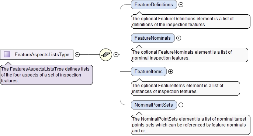Expand the NominalPointSets plus icon

181,105
